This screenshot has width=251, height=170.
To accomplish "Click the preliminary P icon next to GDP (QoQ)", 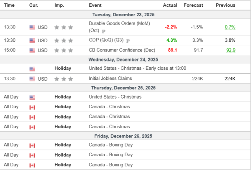I will pos(128,41).
